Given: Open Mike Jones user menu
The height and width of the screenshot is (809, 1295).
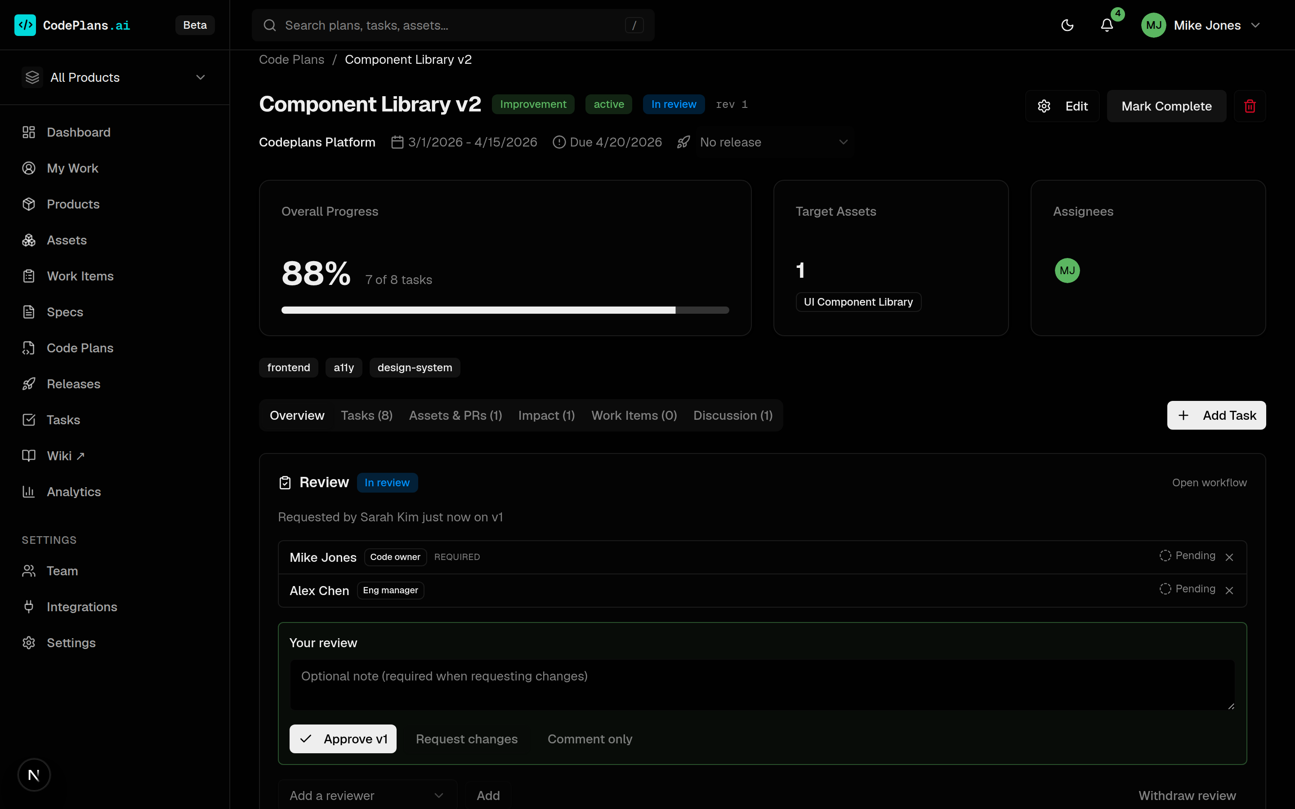Looking at the screenshot, I should (x=1201, y=25).
